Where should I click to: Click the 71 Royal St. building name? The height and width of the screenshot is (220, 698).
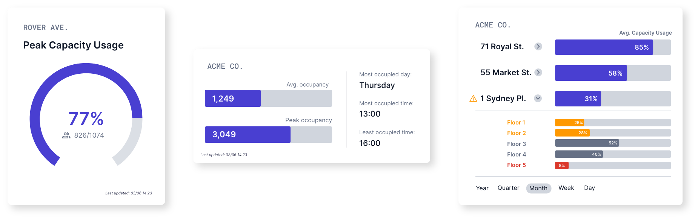pos(502,47)
